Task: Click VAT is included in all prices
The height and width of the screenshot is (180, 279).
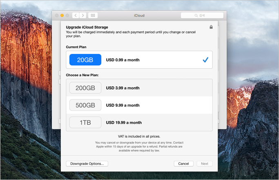Action: (x=139, y=136)
